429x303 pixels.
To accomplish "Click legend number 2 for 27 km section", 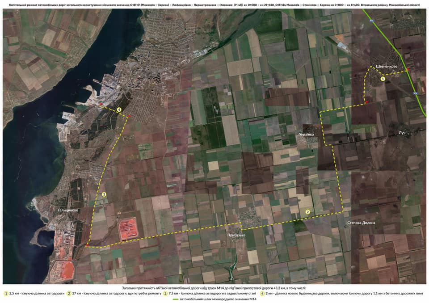I will pos(69,294).
